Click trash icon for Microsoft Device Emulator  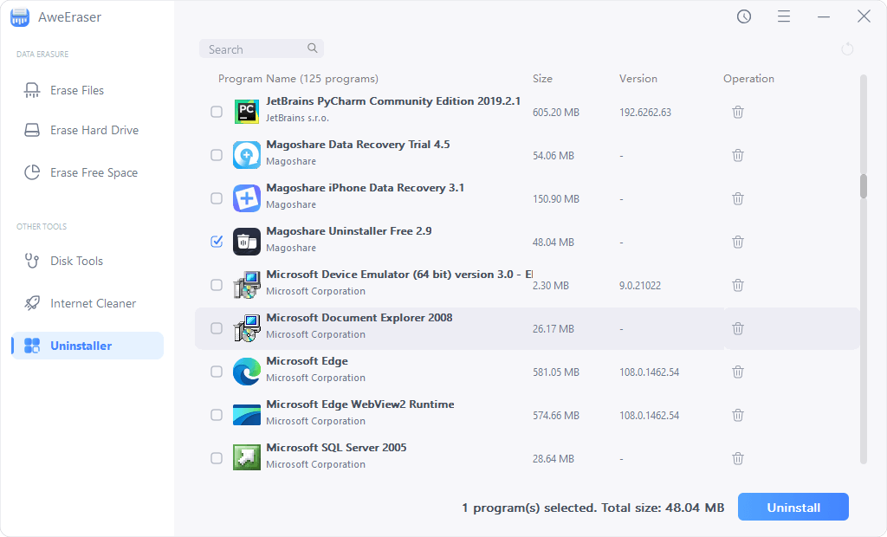point(738,285)
